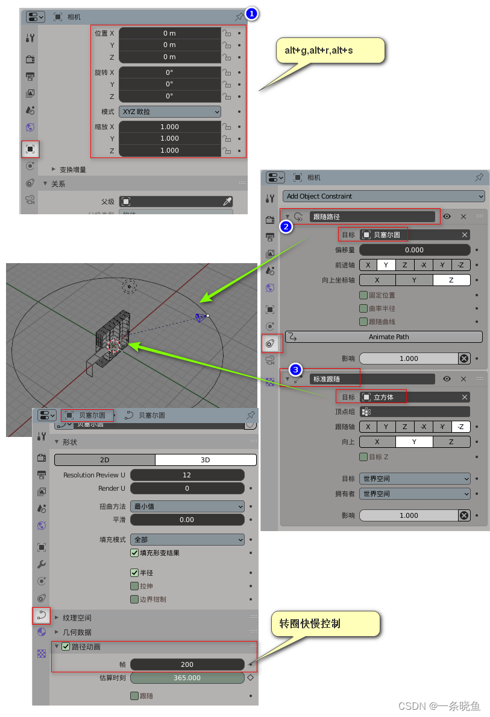The image size is (490, 717).
Task: Open Render properties tab in top camera panel
Action: coord(30,59)
